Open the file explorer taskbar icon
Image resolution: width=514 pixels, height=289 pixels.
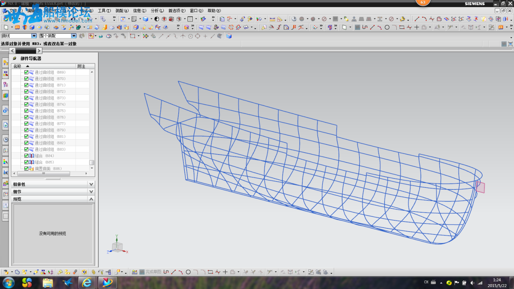[48, 283]
